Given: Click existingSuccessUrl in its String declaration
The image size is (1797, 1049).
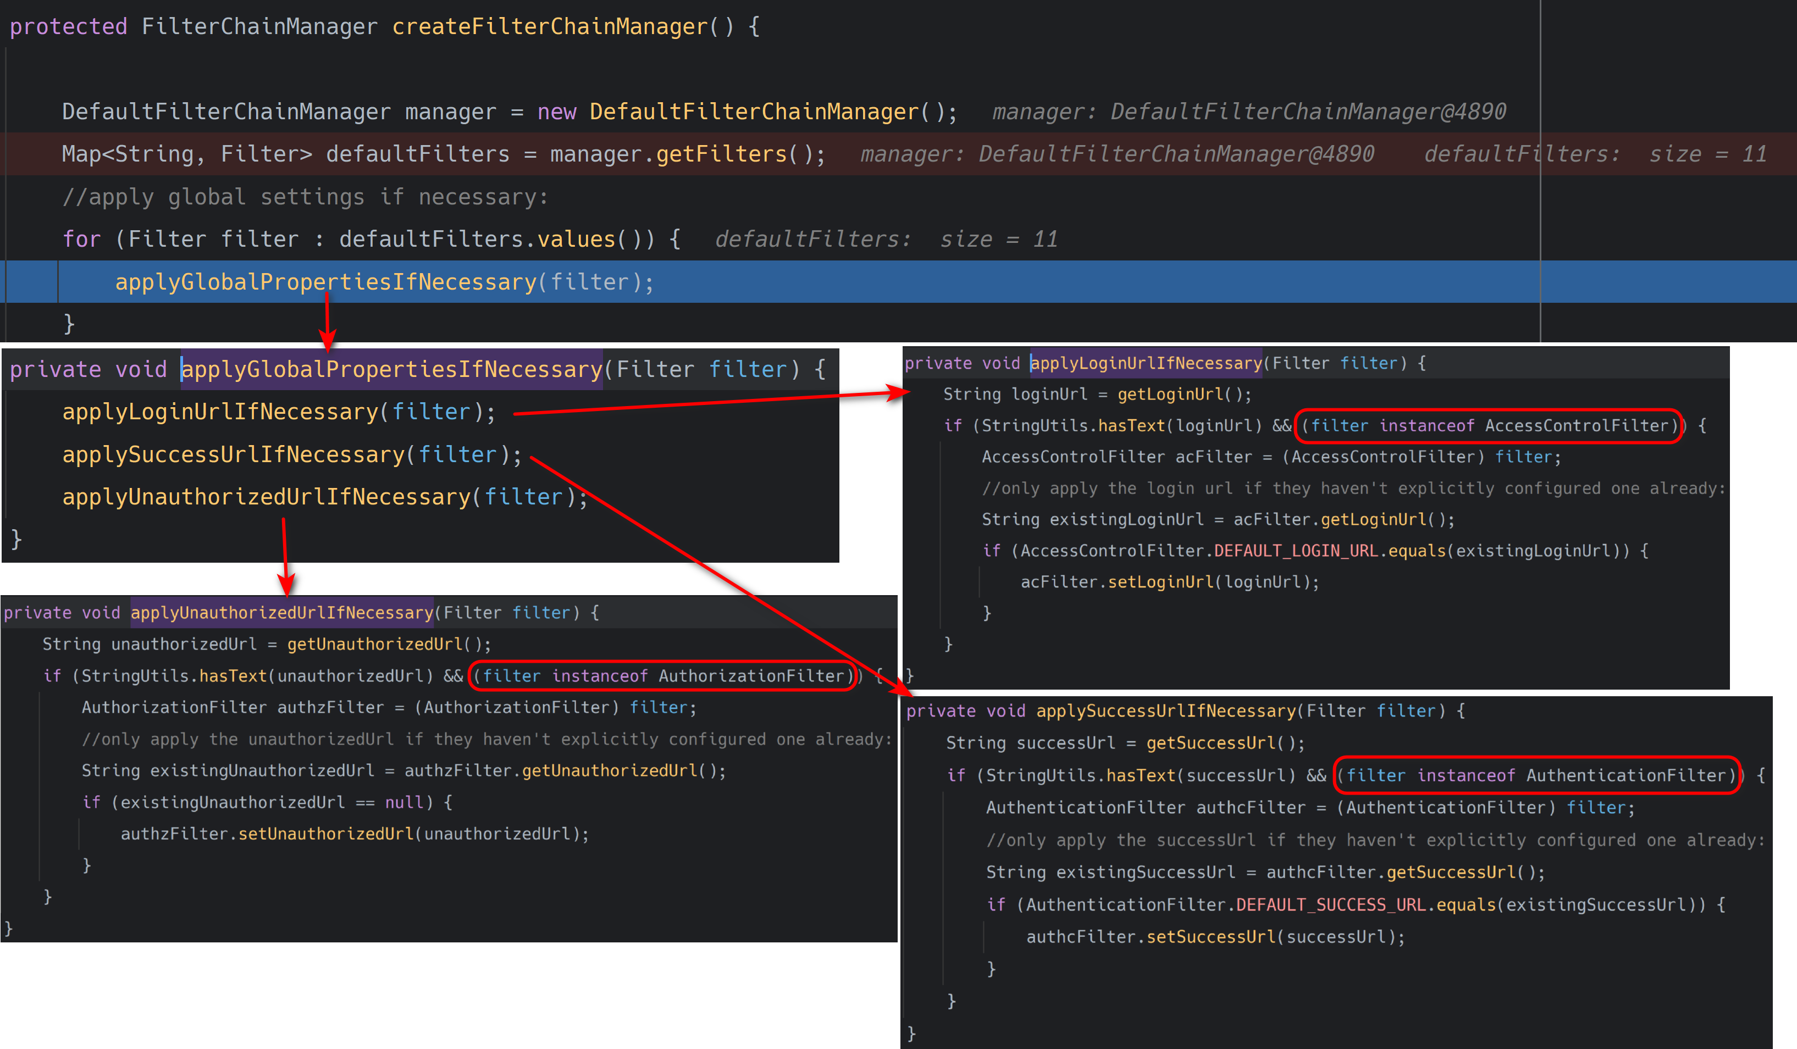Looking at the screenshot, I should click(1145, 872).
